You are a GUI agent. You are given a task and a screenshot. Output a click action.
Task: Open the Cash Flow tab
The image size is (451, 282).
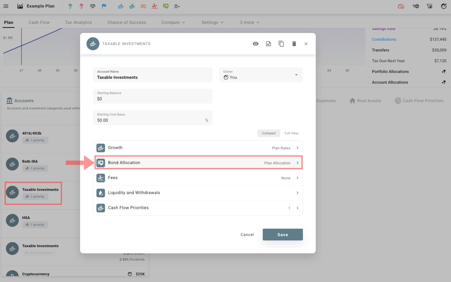(39, 22)
